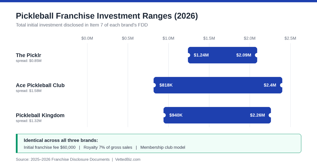This screenshot has width=317, height=166.
Task: Click the $2.09M high value on The Picklr bar
Action: (244, 55)
